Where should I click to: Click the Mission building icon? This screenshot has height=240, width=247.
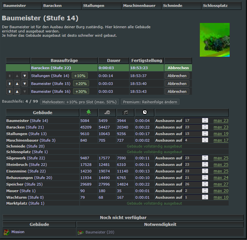point(6,232)
